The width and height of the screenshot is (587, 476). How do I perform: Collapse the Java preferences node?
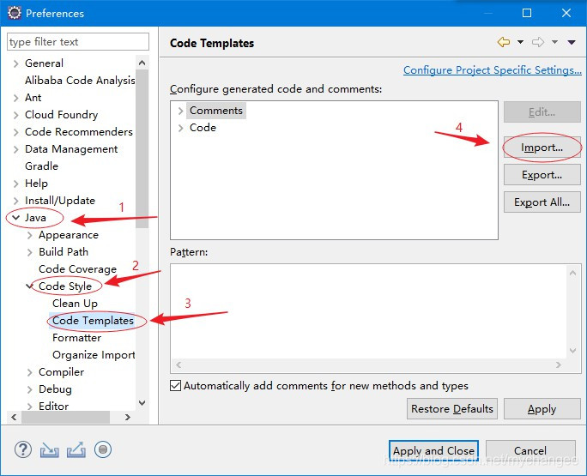click(x=15, y=218)
